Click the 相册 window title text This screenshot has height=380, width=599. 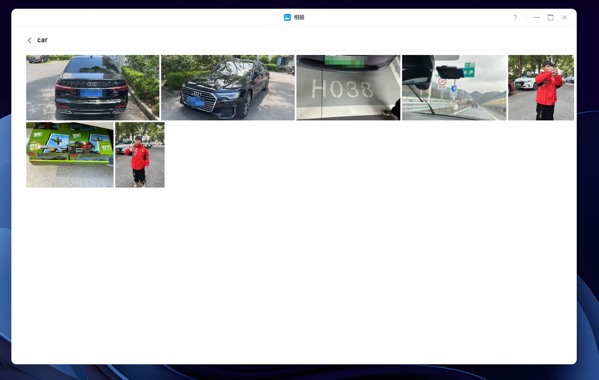pyautogui.click(x=299, y=17)
